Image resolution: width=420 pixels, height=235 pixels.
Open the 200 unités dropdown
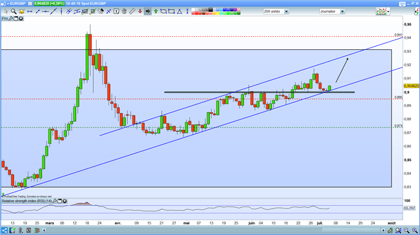click(x=287, y=12)
